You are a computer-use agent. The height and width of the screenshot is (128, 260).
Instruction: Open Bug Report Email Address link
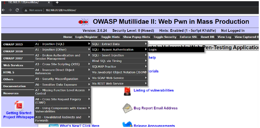(156, 108)
